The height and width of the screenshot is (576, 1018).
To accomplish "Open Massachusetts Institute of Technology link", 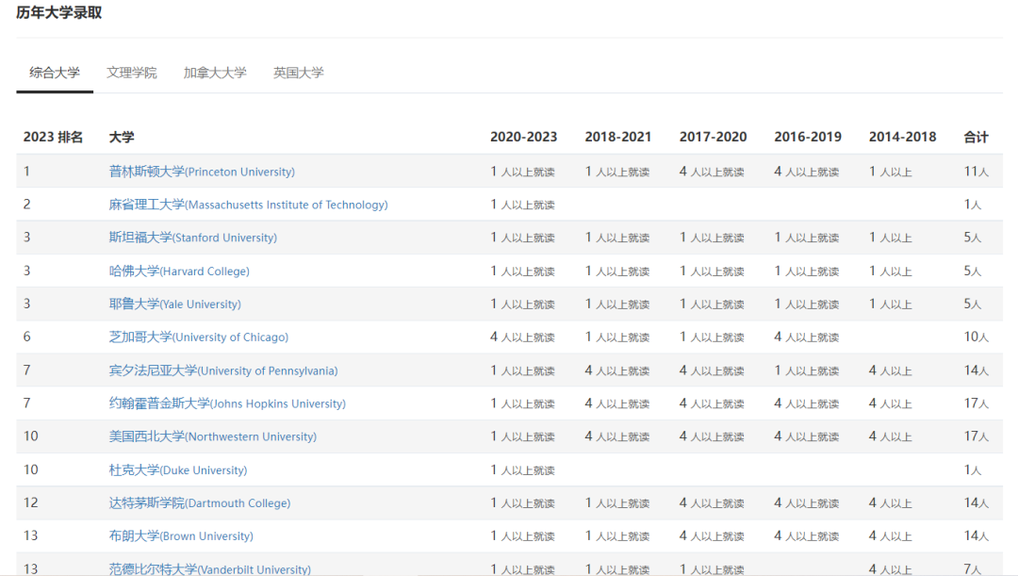I will coord(248,205).
